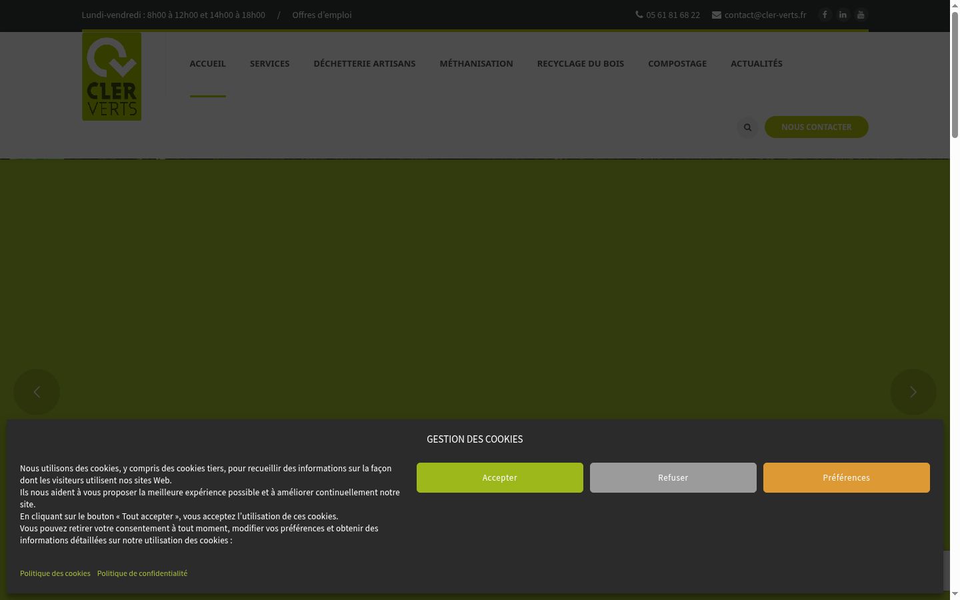Image resolution: width=960 pixels, height=600 pixels.
Task: Click the page vertical scrollbar thumb
Action: coord(955,75)
